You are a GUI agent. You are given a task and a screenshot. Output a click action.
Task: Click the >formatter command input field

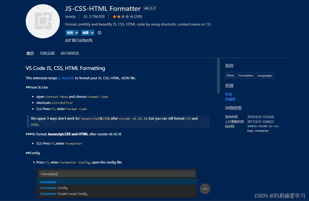(117, 174)
